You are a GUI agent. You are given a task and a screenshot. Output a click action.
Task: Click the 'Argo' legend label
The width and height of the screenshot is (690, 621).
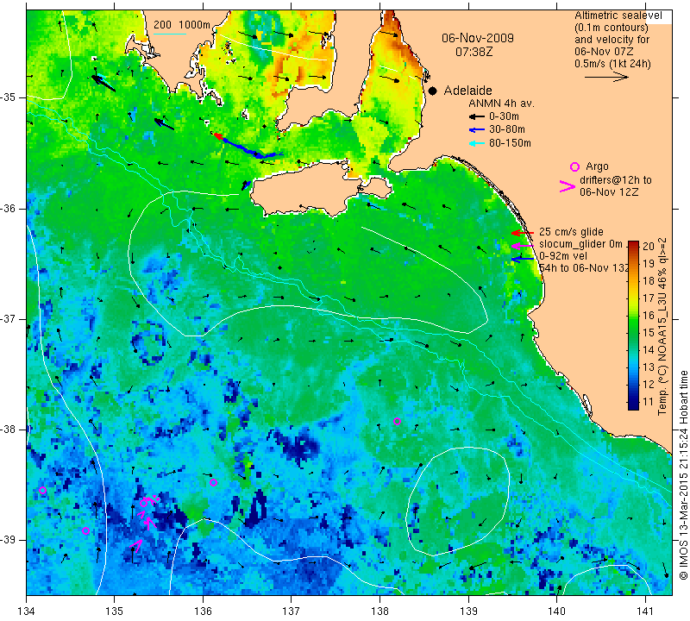pyautogui.click(x=597, y=166)
